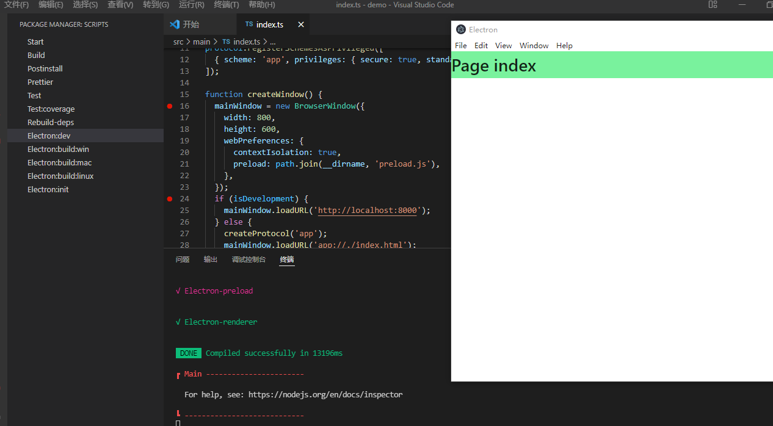
Task: Collapse the PACKAGE MANAGER: SCRIPTS section
Action: [61, 24]
